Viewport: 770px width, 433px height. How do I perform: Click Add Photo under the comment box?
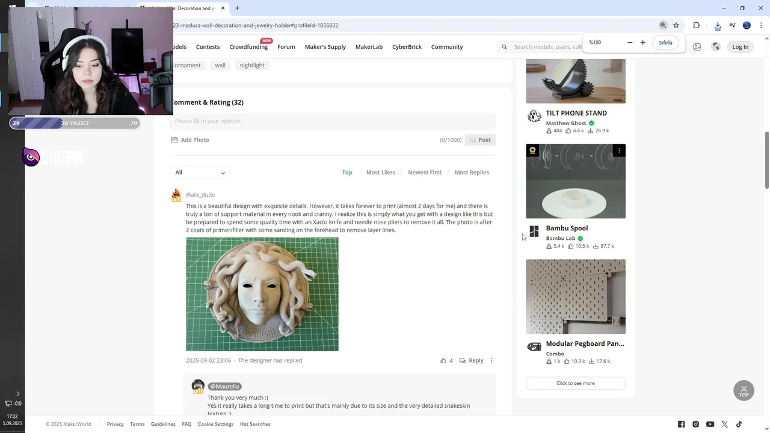[190, 140]
